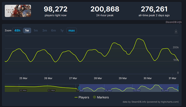The image size is (186, 107).
Task: Grab the left navigator range handle
Action: (79, 88)
